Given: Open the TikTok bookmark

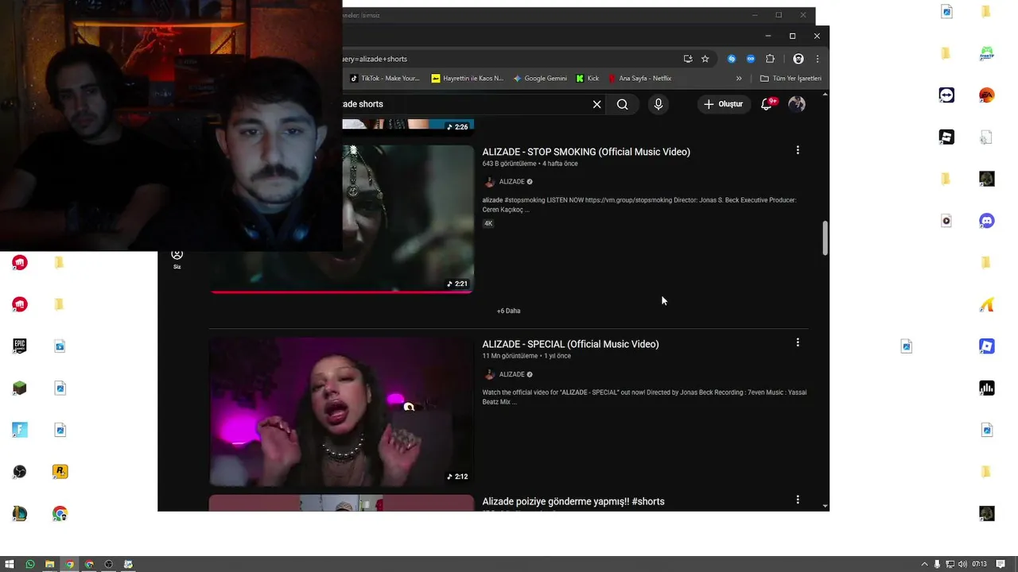Looking at the screenshot, I should click(386, 79).
